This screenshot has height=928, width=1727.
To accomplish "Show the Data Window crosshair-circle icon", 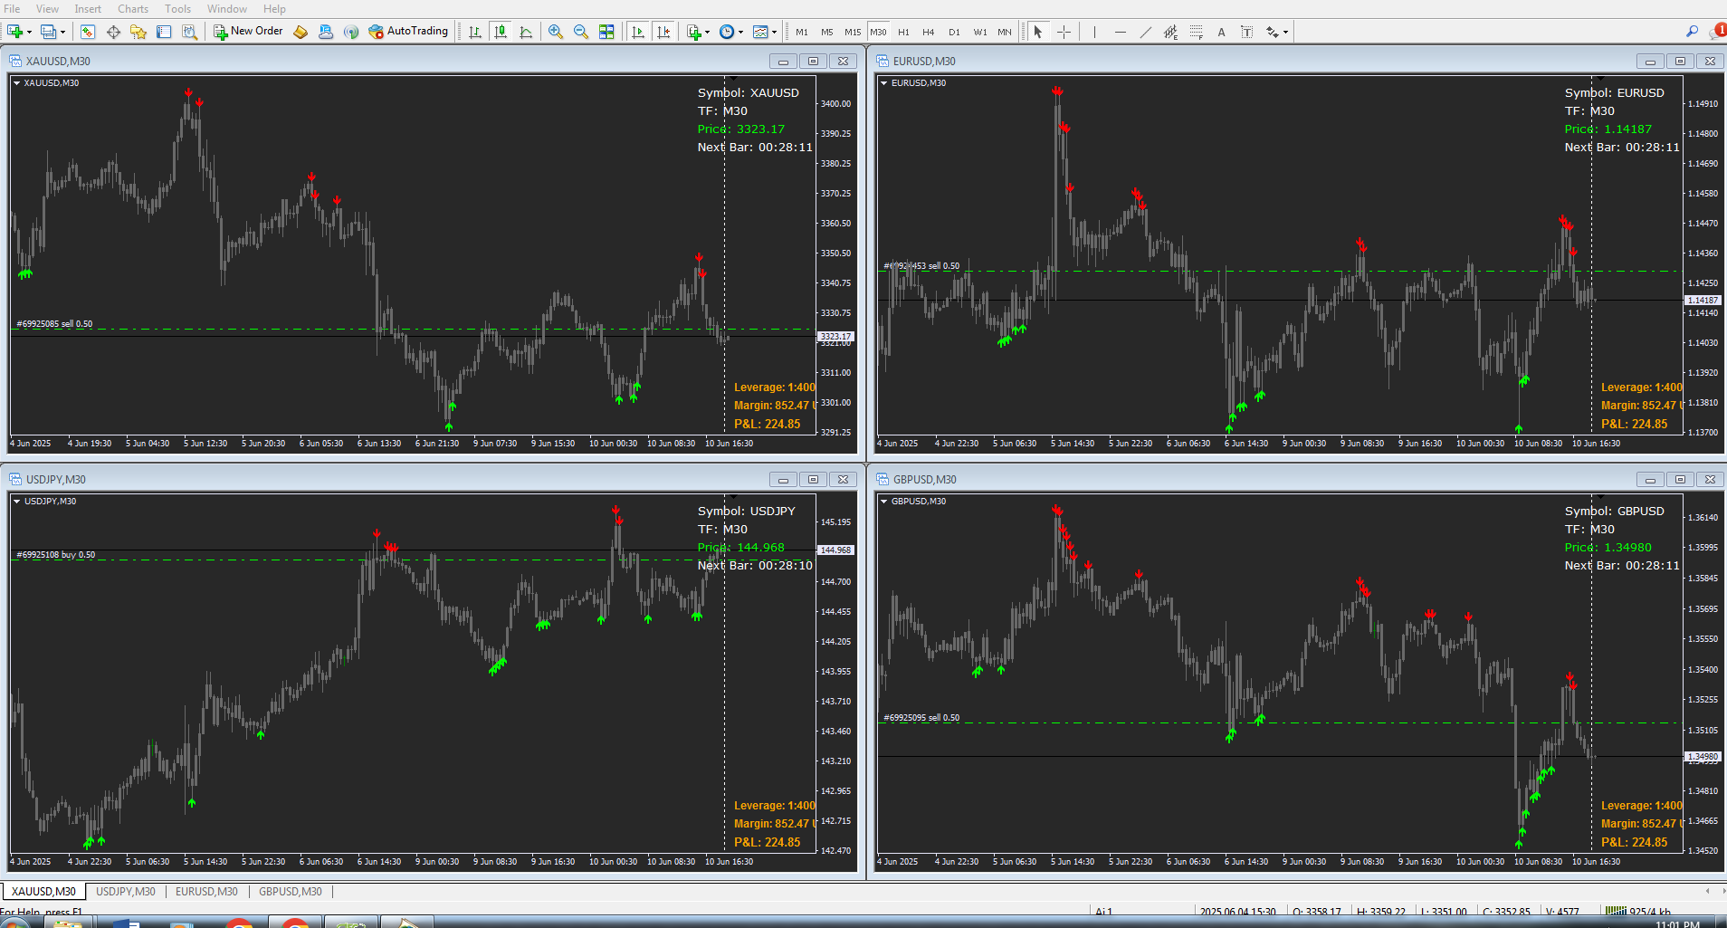I will click(x=113, y=32).
